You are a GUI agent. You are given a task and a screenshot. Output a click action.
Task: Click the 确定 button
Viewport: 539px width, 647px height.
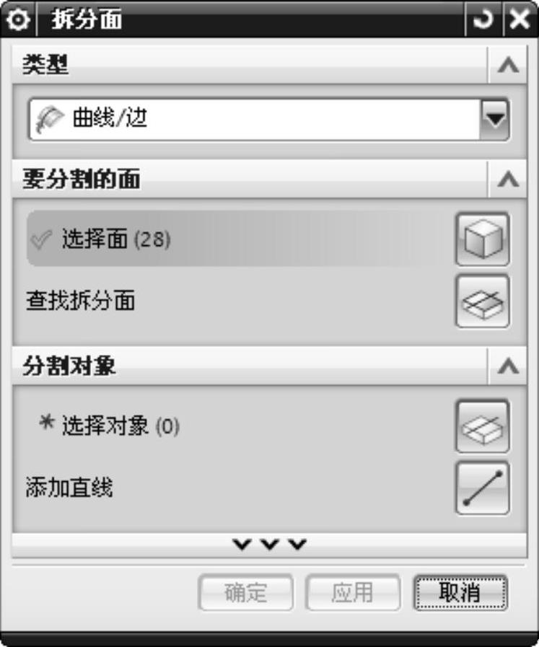pyautogui.click(x=246, y=592)
